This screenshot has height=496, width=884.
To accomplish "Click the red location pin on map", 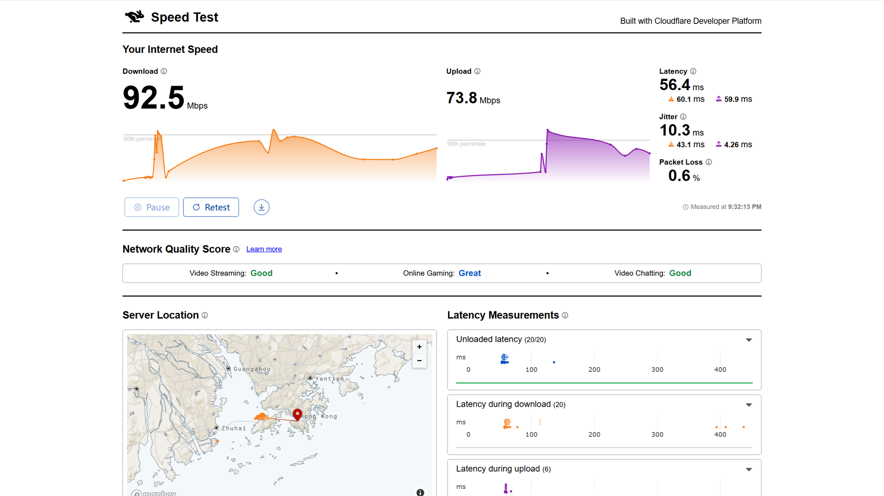I will click(297, 414).
